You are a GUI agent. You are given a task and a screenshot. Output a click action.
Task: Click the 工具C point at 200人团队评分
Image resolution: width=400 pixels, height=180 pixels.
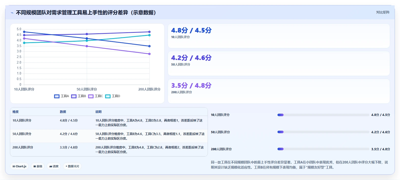coord(150,54)
